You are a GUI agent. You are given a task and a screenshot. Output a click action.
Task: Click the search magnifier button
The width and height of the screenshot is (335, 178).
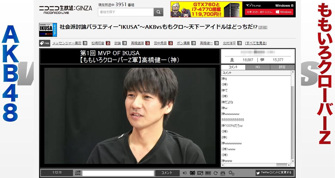[158, 12]
